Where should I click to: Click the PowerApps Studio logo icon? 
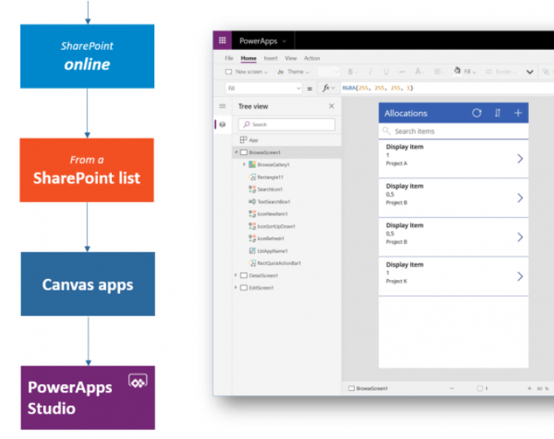(x=138, y=381)
